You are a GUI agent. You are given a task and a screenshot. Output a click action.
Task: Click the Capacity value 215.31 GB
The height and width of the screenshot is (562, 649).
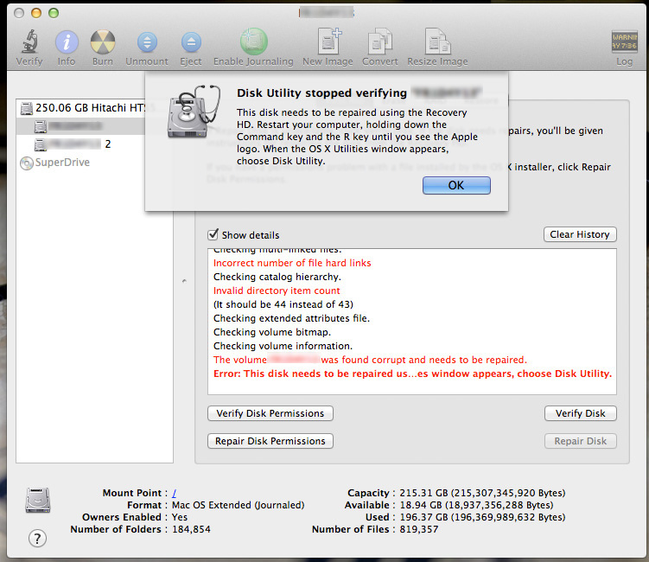(482, 493)
